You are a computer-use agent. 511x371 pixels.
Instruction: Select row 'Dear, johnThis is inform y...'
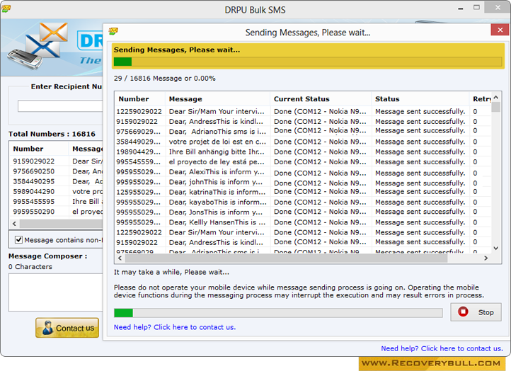(302, 182)
